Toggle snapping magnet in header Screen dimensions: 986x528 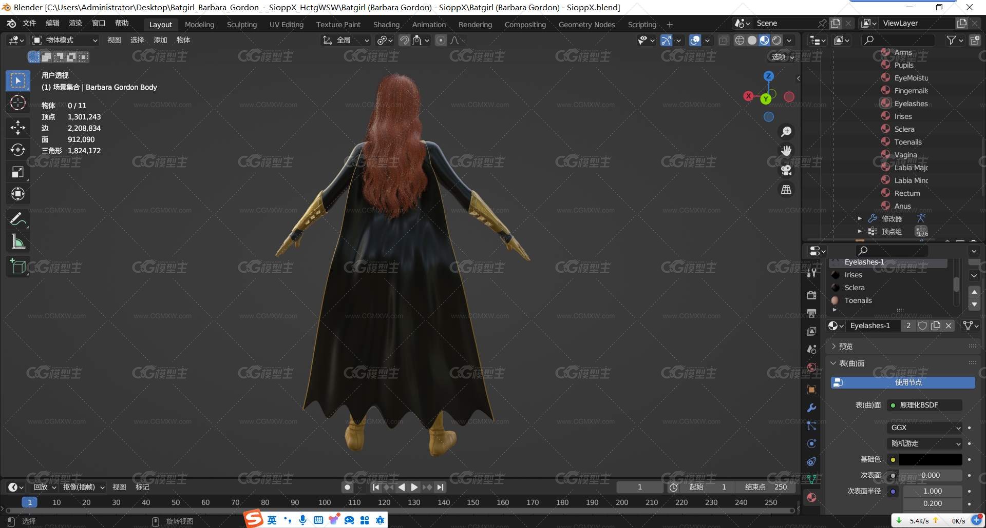point(405,40)
